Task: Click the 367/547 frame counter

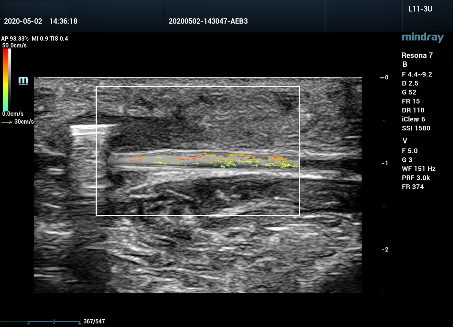Action: [94, 321]
